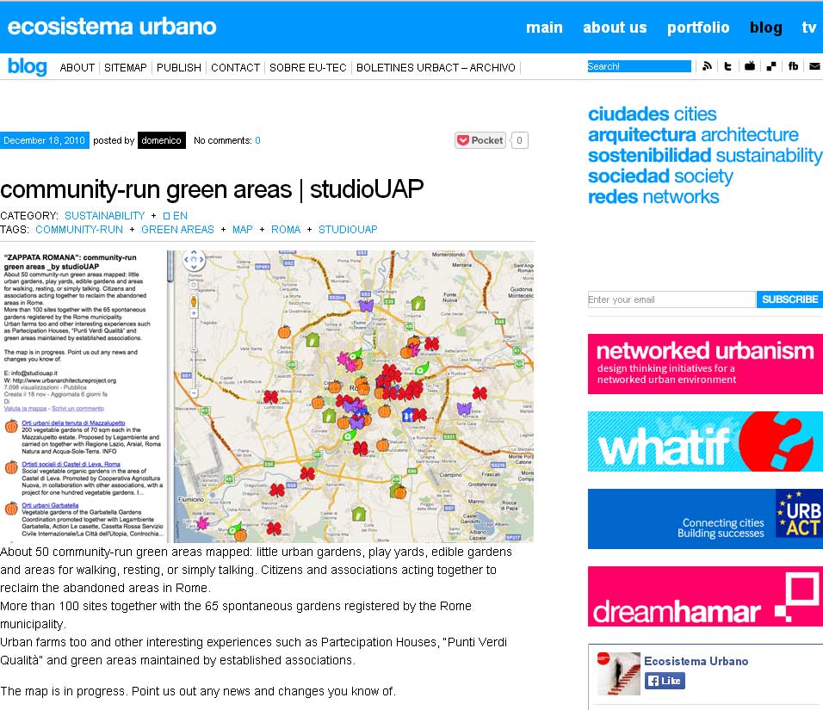Open the sostenibilidad sustainability topic link
The image size is (823, 710).
pos(705,155)
